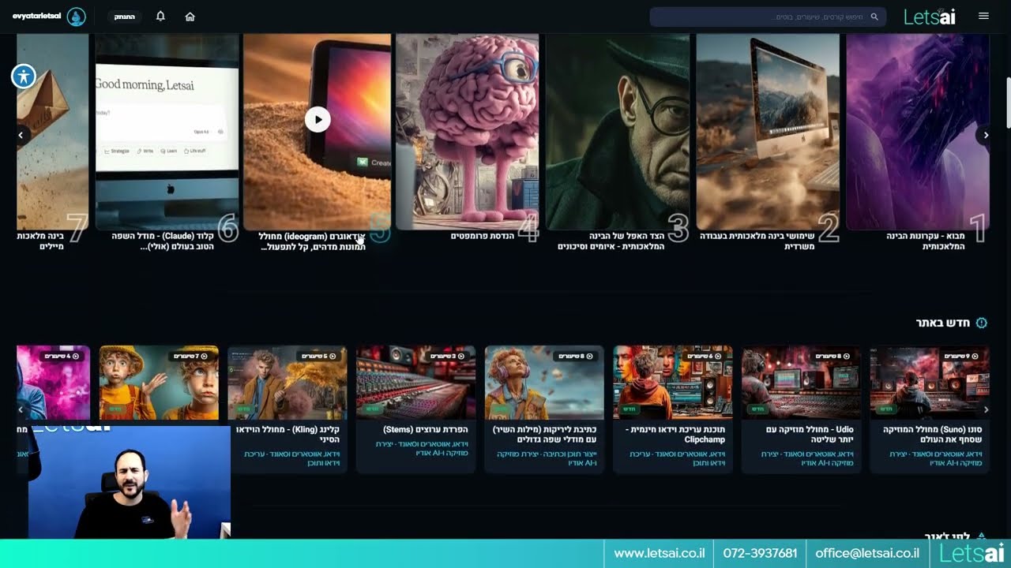Click the 9 שיעורים badge on the Suno card
This screenshot has width=1011, height=568.
point(960,356)
